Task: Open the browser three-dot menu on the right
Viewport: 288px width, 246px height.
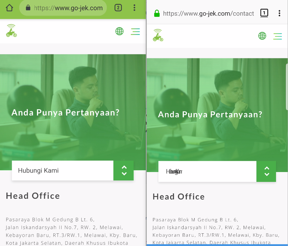Action: [279, 13]
